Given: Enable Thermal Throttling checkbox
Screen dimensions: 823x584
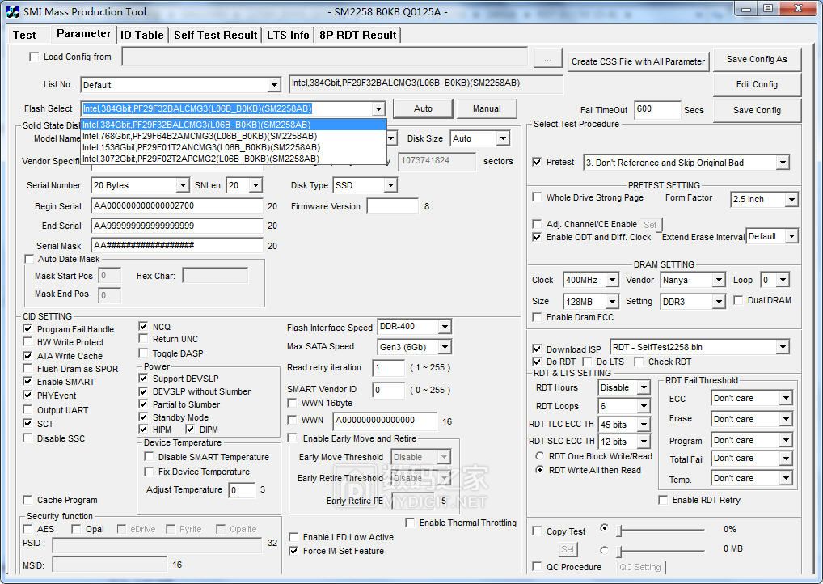Looking at the screenshot, I should click(411, 523).
